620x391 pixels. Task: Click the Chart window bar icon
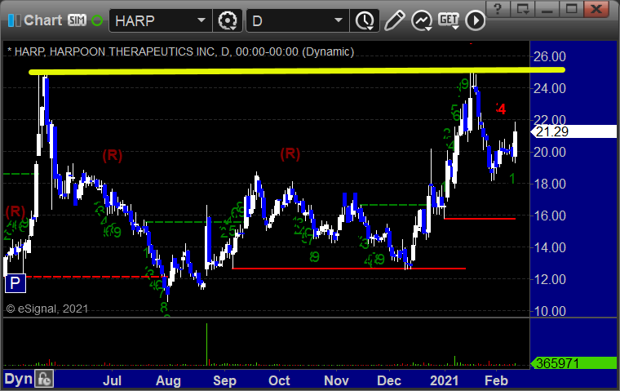pos(14,20)
